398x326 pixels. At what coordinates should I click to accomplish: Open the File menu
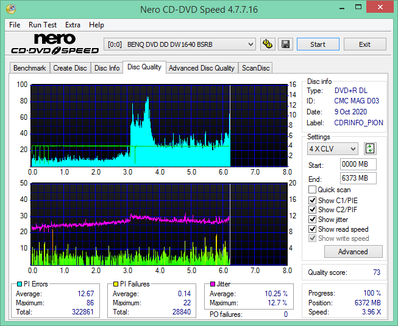pos(15,25)
